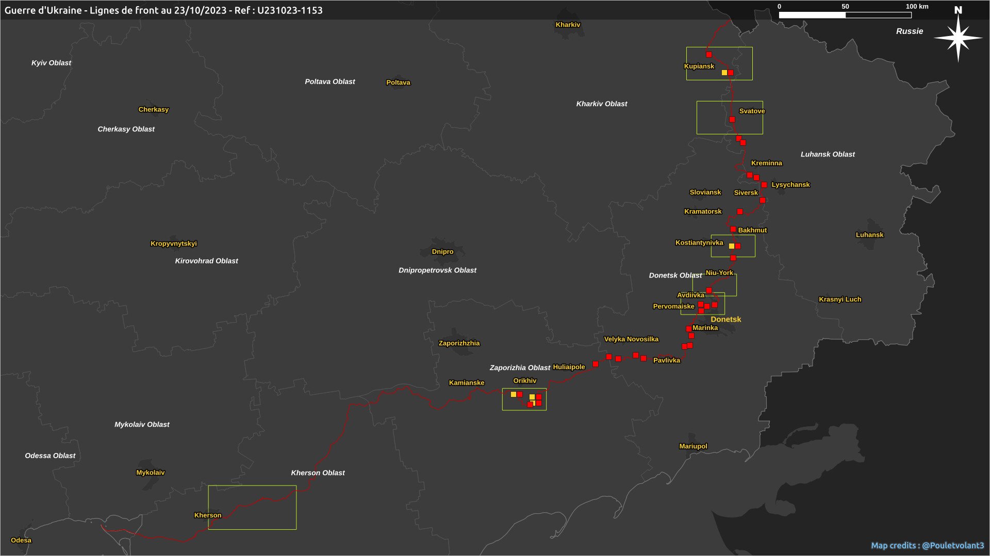This screenshot has height=556, width=990.
Task: Click the Luhansk Oblast label
Action: (x=828, y=154)
